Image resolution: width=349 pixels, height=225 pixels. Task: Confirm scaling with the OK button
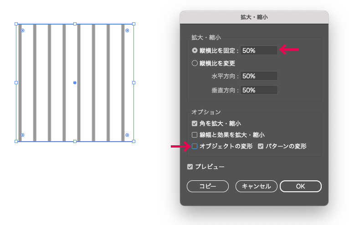[x=301, y=186]
